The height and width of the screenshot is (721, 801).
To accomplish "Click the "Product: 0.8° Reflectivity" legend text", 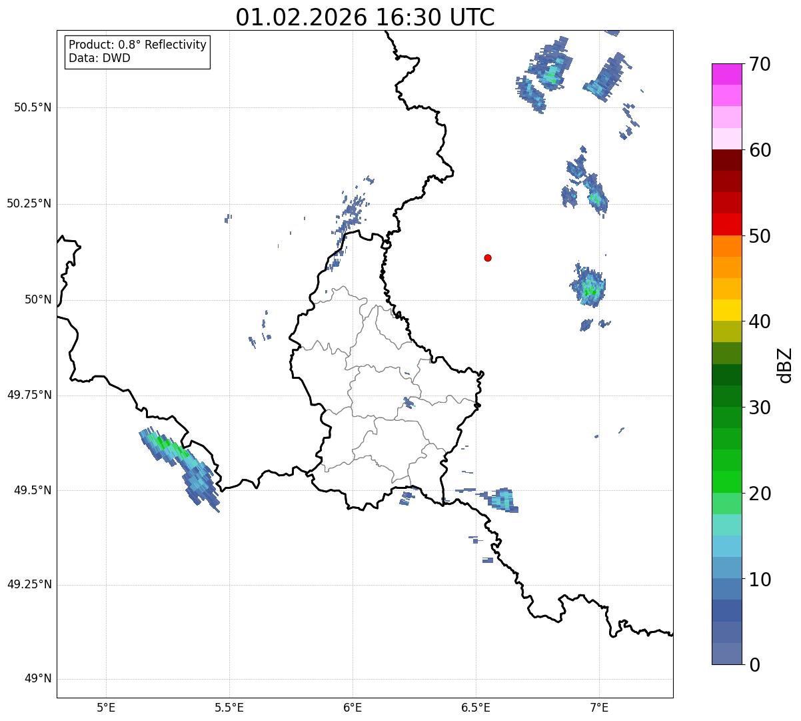I will click(138, 45).
